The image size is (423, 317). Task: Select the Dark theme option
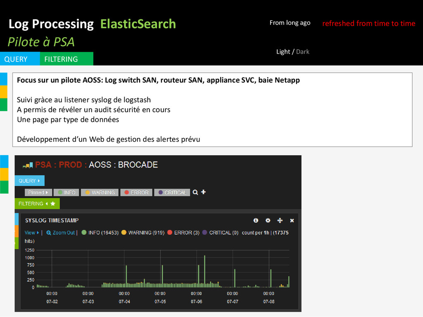pos(303,52)
